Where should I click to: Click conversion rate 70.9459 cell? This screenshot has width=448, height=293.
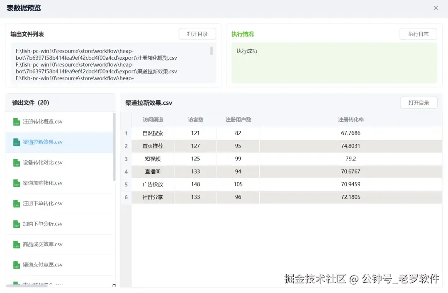[x=351, y=184]
